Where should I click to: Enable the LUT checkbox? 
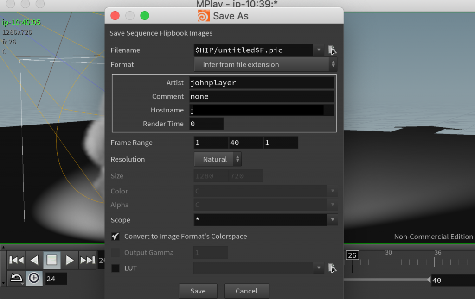pos(114,268)
